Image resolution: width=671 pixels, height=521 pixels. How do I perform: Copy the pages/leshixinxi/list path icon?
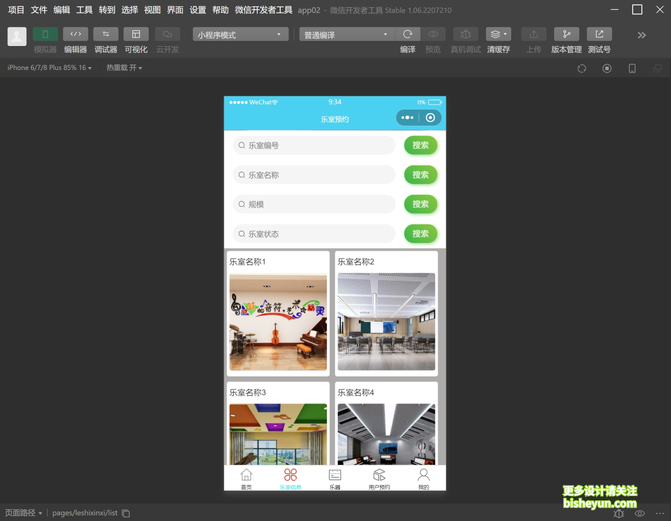coord(126,513)
